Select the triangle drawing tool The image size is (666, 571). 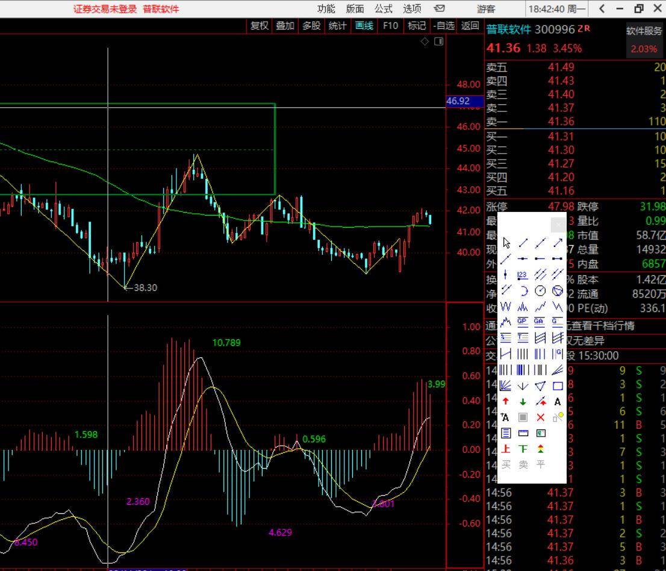coord(540,385)
